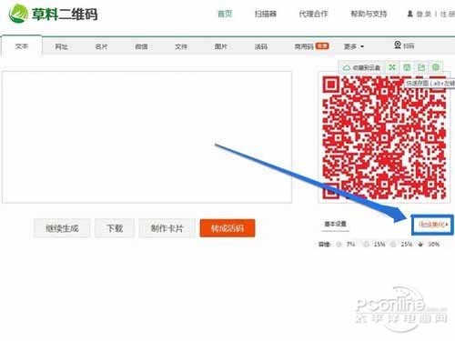Click the green rounded-square icon above the QR code
The width and height of the screenshot is (455, 341).
(x=407, y=67)
